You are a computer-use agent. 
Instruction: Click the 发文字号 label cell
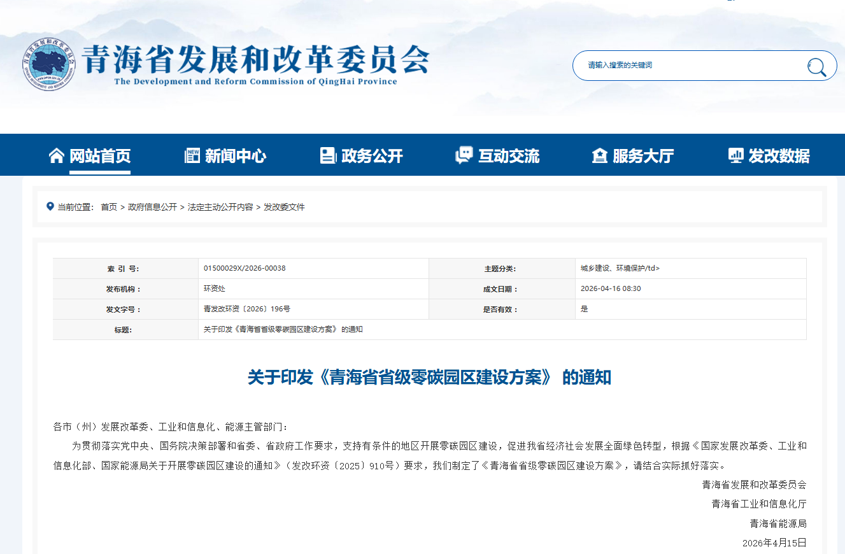point(125,309)
